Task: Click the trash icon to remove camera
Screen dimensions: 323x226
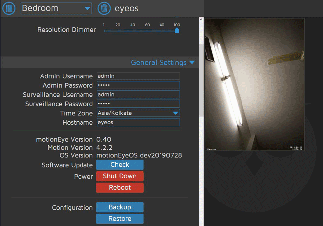Action: [104, 8]
